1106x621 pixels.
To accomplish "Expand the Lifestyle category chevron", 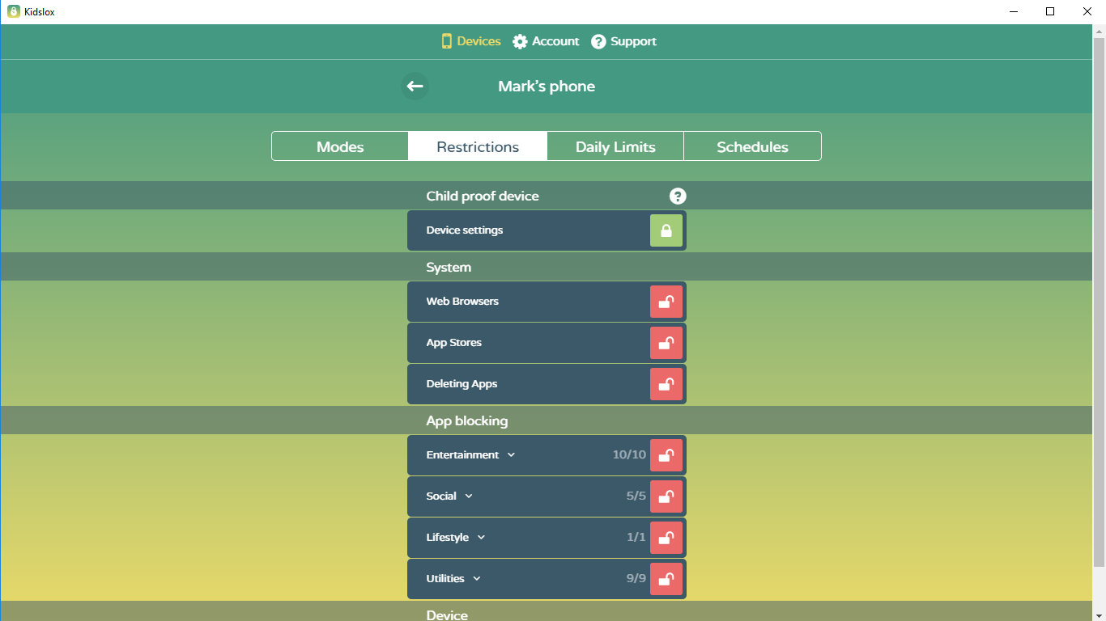I will (481, 538).
